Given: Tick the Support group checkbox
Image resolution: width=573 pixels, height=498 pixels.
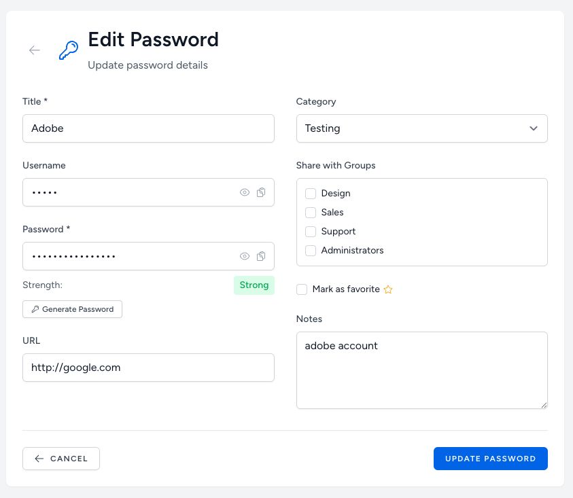Looking at the screenshot, I should [x=311, y=232].
